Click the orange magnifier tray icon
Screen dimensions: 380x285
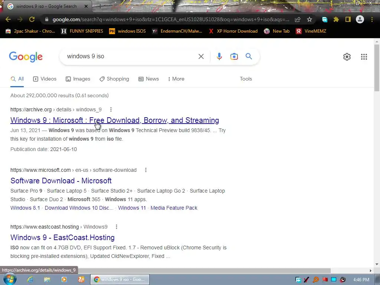point(316,280)
